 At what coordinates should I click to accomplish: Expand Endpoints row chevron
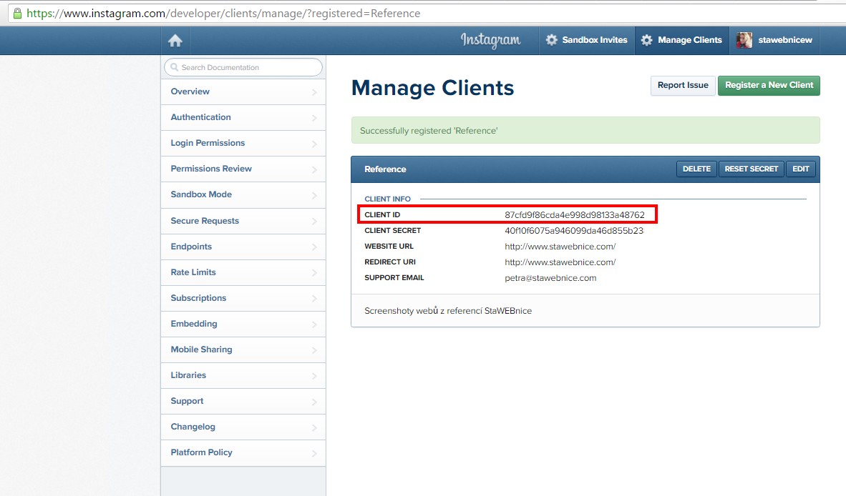(314, 247)
